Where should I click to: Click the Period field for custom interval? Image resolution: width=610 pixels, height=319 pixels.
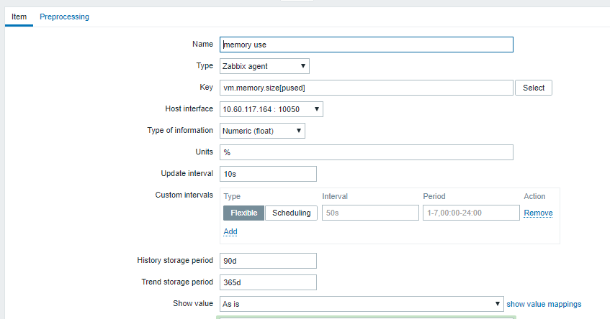coord(471,213)
